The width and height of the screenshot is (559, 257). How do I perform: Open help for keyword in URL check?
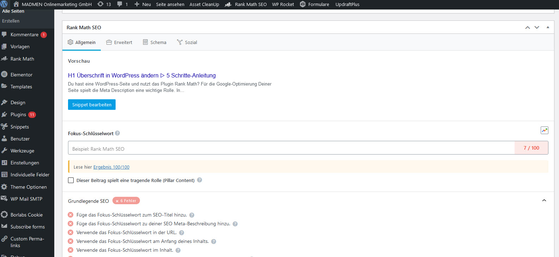coord(182,233)
